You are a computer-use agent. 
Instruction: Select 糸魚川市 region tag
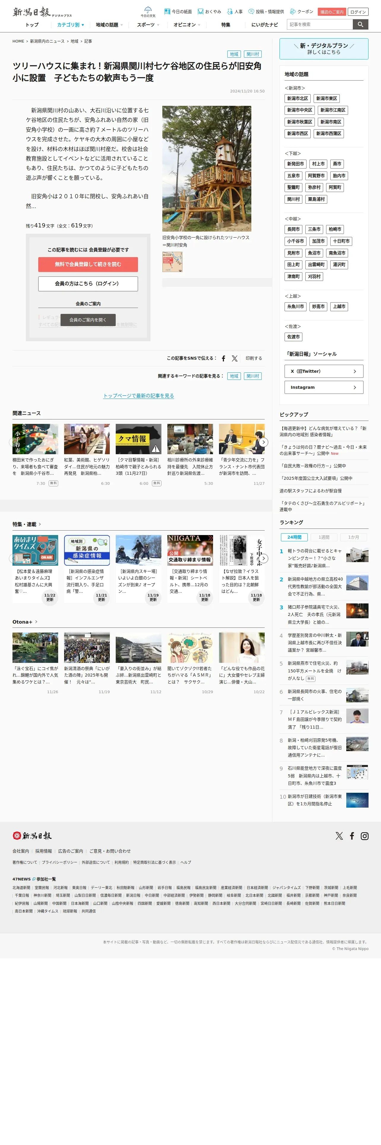coord(296,306)
